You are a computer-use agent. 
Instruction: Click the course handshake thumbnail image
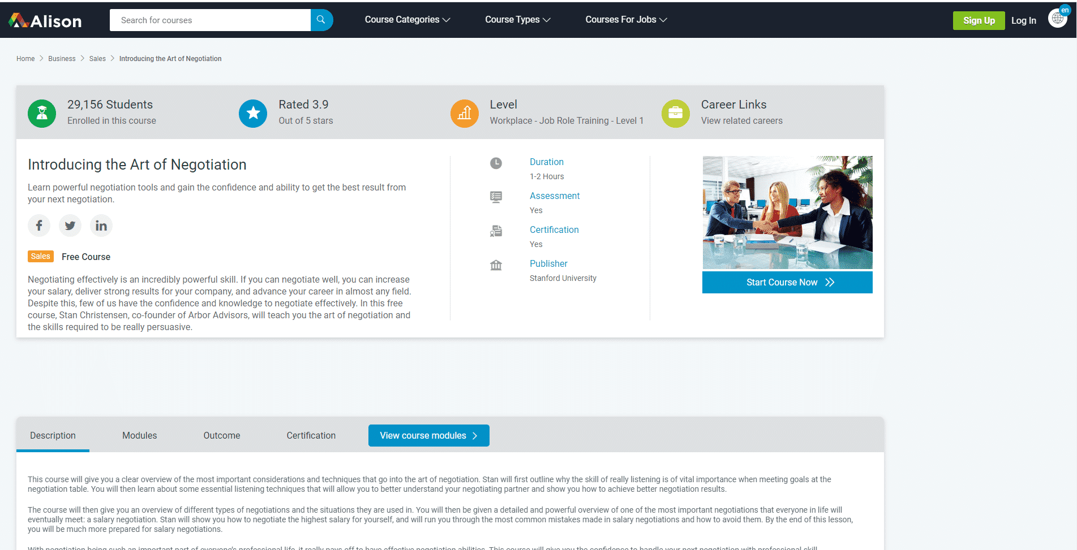(787, 213)
